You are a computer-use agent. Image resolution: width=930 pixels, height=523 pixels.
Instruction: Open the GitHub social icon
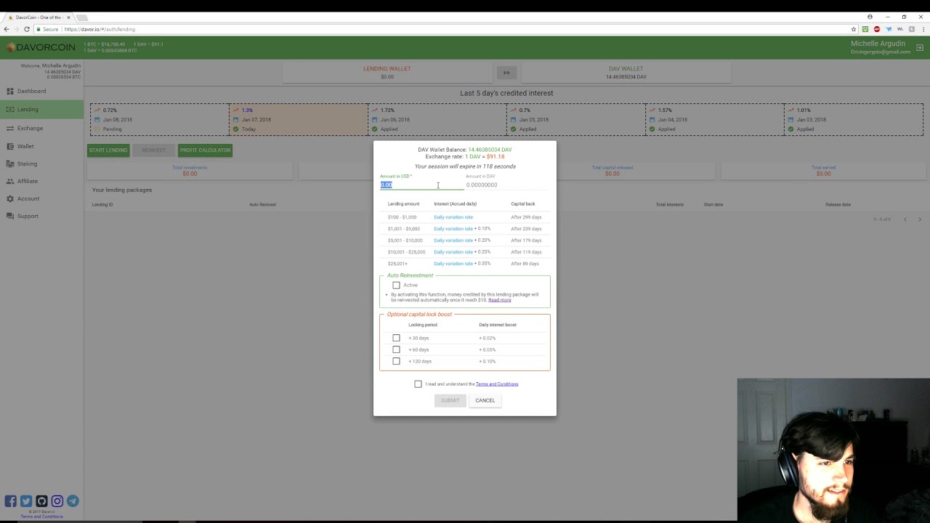click(x=41, y=501)
